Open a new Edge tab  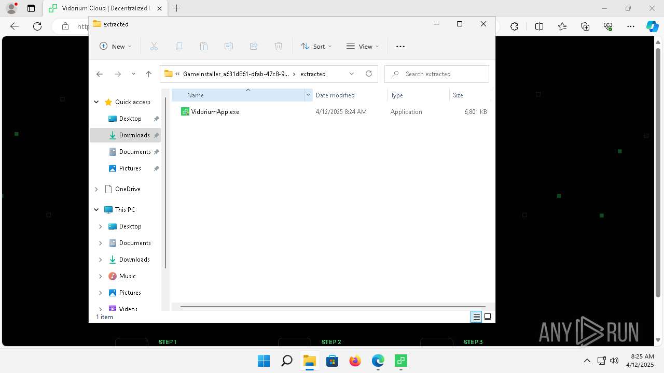click(177, 8)
